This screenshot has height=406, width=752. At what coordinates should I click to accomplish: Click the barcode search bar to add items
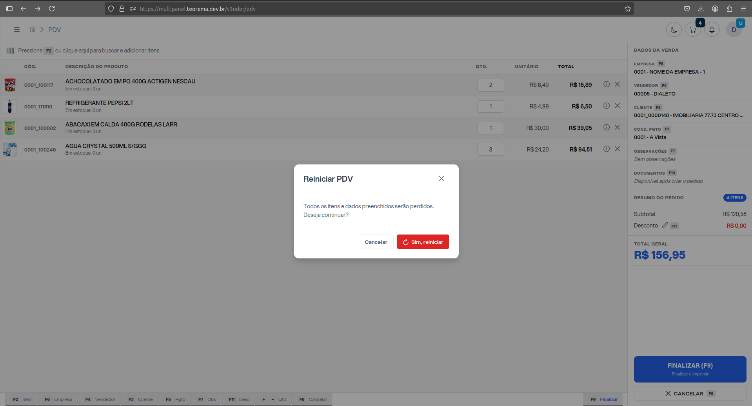[x=314, y=51]
